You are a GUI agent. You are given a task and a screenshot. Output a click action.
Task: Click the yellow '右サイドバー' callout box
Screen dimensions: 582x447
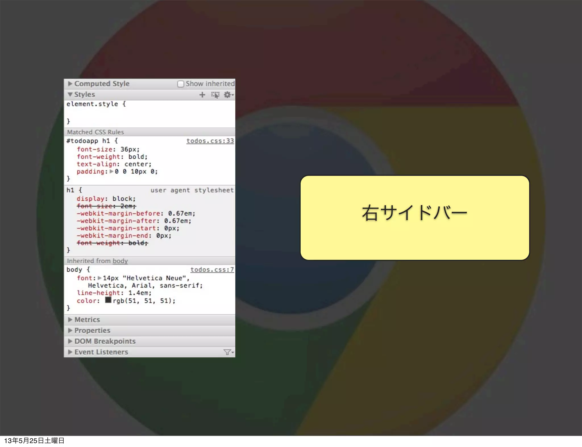[415, 218]
